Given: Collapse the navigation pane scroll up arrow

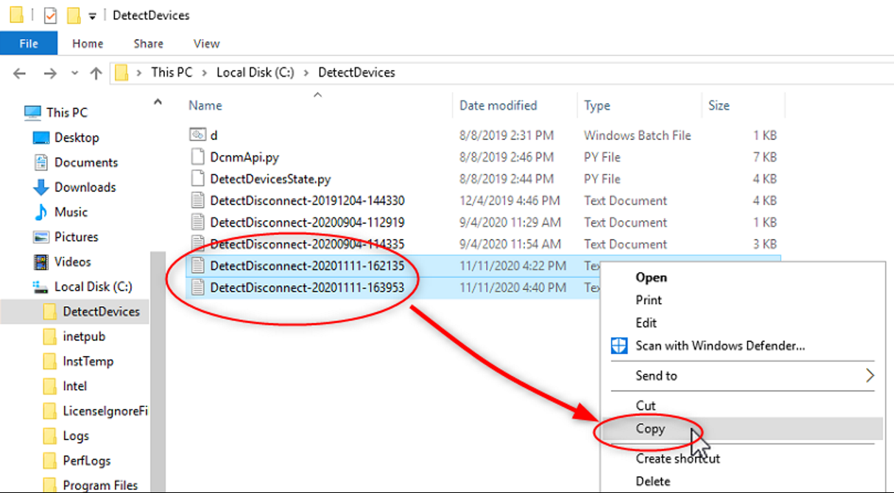Looking at the screenshot, I should click(158, 103).
